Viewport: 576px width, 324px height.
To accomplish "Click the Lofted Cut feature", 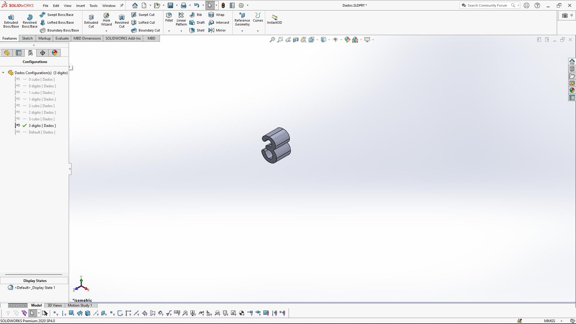I will pos(143,22).
